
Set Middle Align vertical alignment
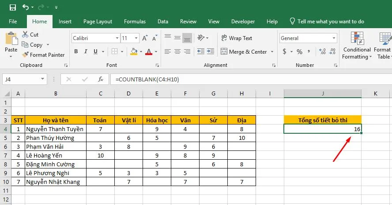coord(177,37)
